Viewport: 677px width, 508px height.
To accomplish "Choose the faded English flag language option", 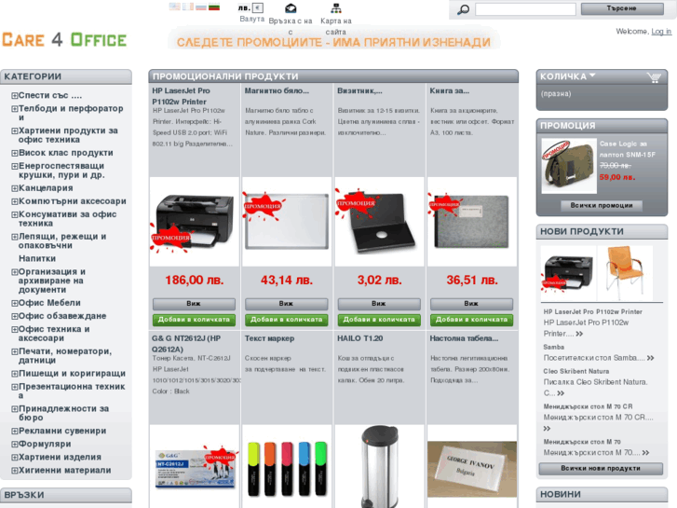I will (174, 7).
